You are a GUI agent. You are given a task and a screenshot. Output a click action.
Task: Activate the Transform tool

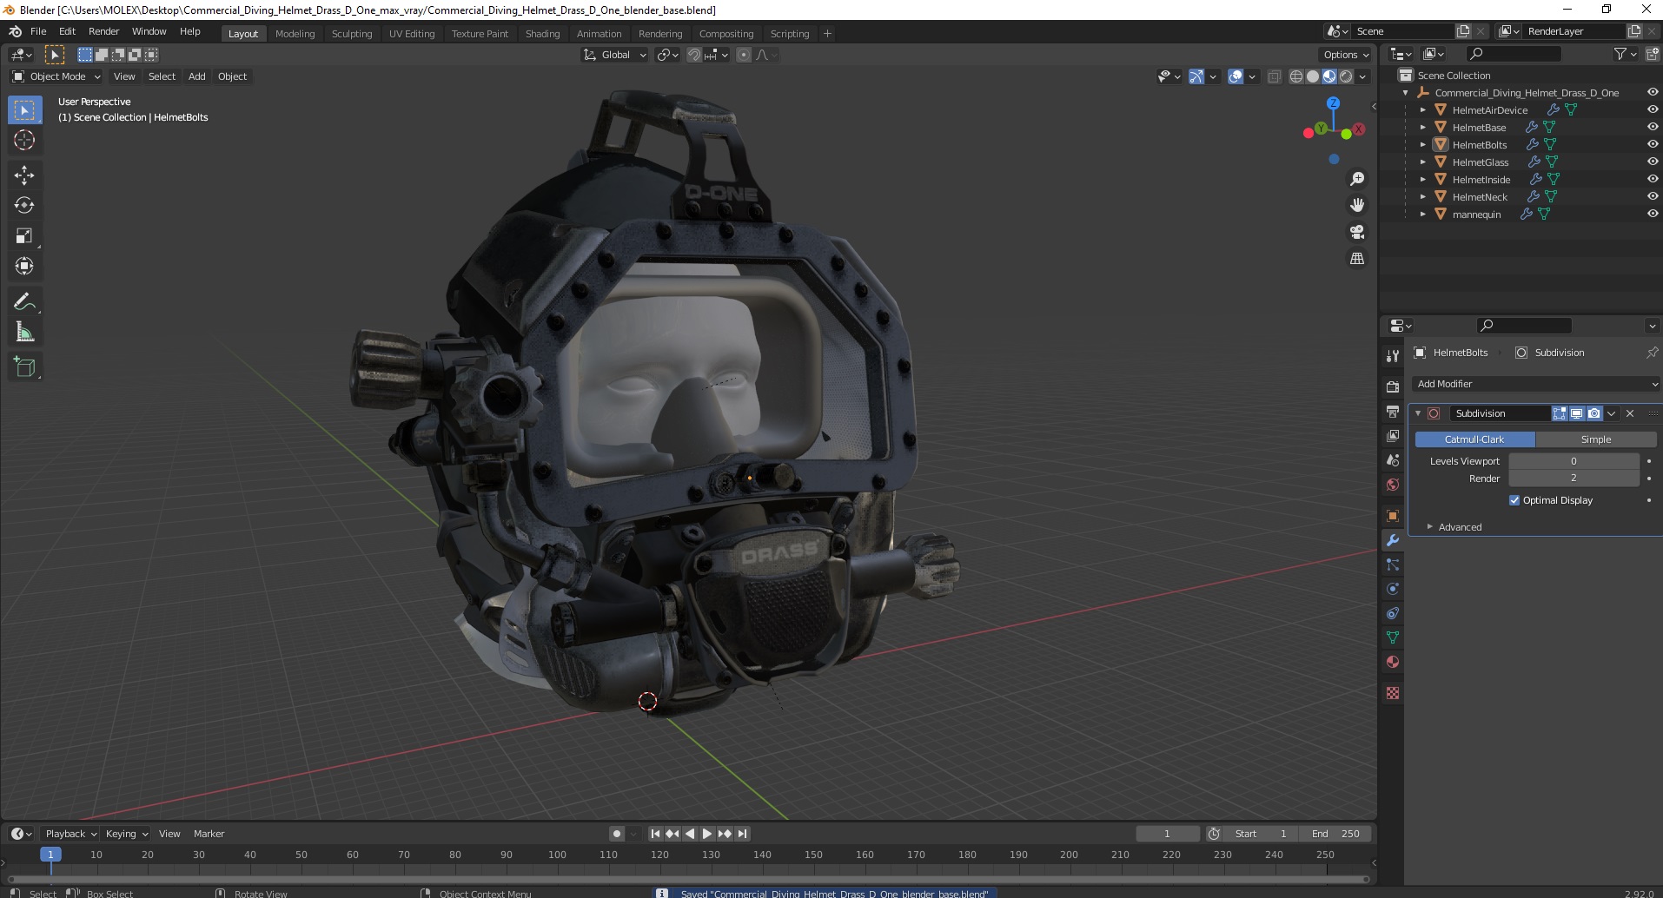click(24, 266)
